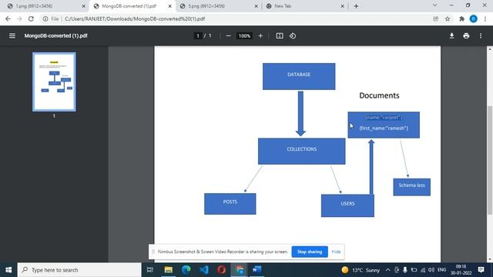Click the file info icon in address bar
The height and width of the screenshot is (277, 493).
[45, 18]
